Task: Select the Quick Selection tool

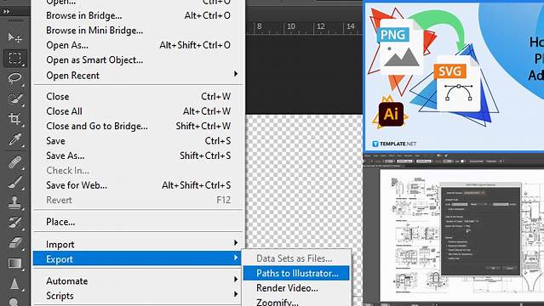Action: pos(14,99)
